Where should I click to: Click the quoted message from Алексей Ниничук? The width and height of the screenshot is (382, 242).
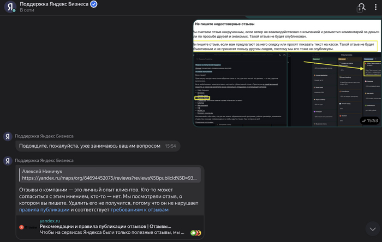tap(110, 174)
